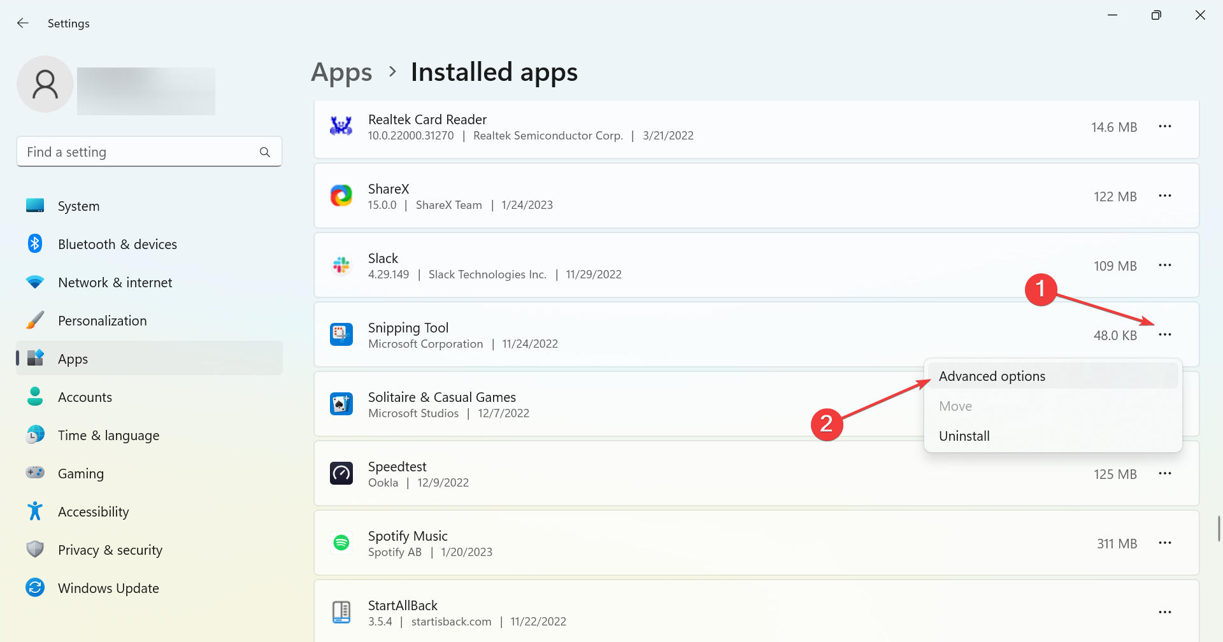
Task: Click the StartAllBack app name
Action: click(x=403, y=605)
